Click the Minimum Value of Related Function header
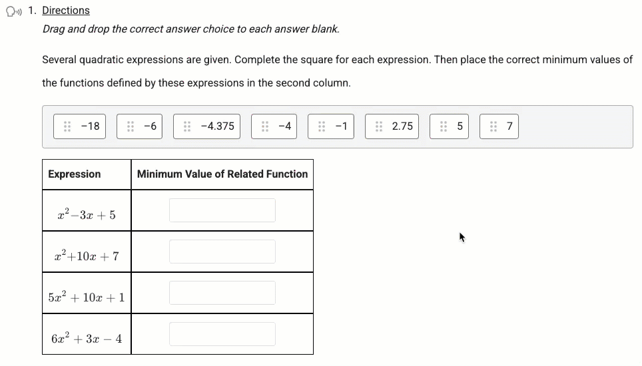Screen dimensions: 642x366 (222, 174)
